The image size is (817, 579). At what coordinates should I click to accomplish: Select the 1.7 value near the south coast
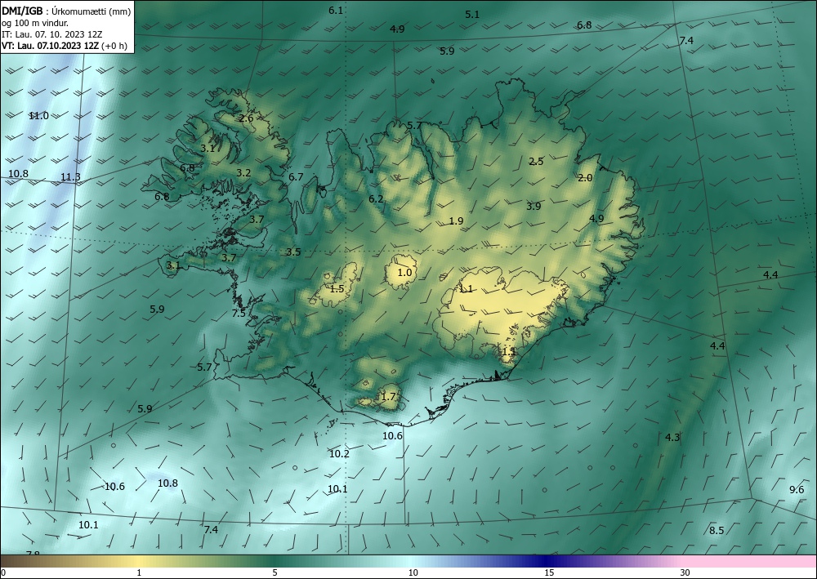(x=388, y=397)
